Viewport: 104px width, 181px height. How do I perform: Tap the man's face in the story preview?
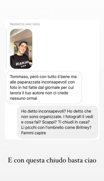tap(23, 47)
